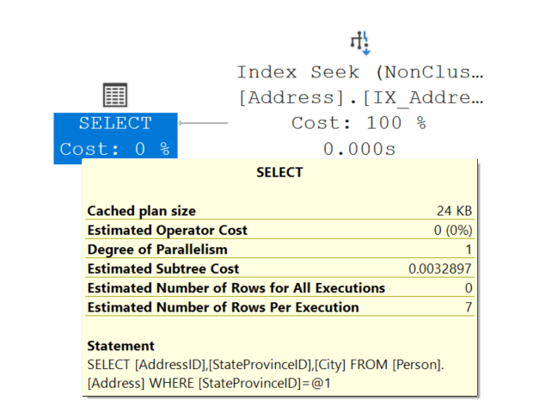
Task: Click the 'Cost: 100 %' label on Index Seek
Action: point(359,123)
